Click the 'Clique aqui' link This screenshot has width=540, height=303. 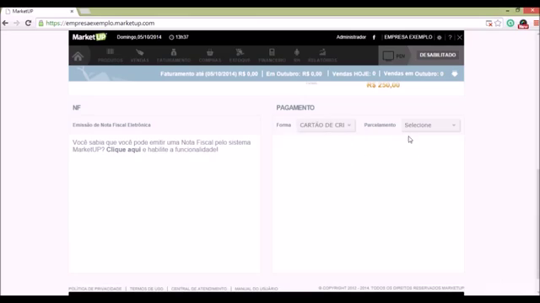124,150
